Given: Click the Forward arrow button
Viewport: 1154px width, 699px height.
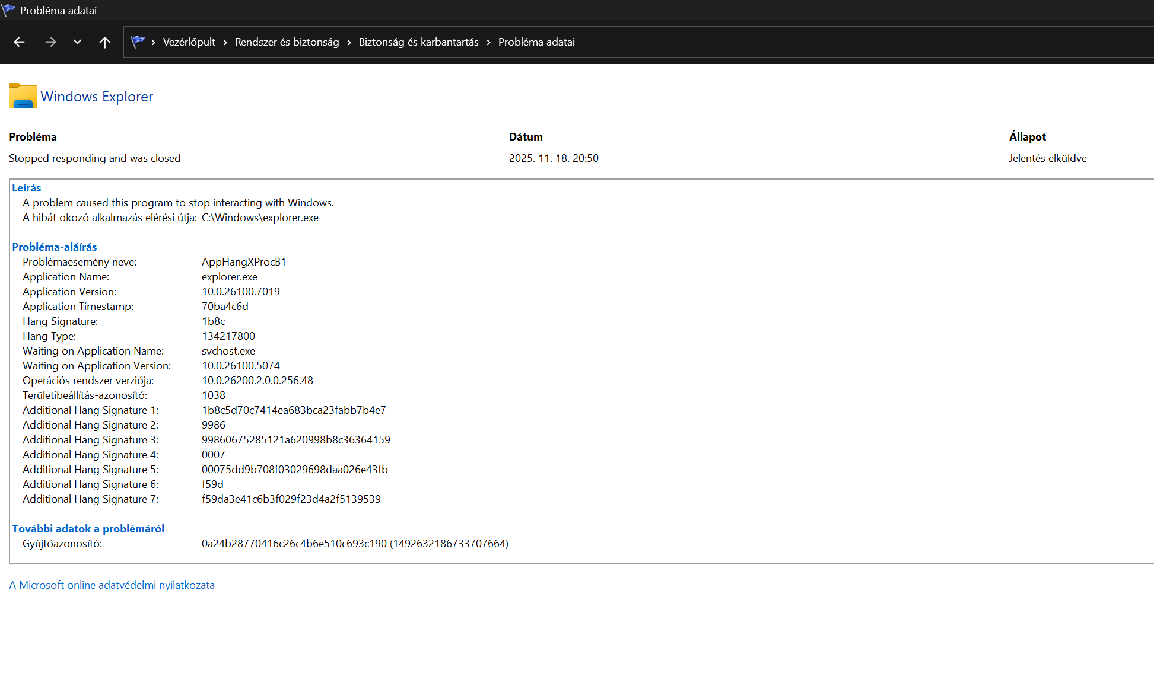Looking at the screenshot, I should tap(50, 42).
